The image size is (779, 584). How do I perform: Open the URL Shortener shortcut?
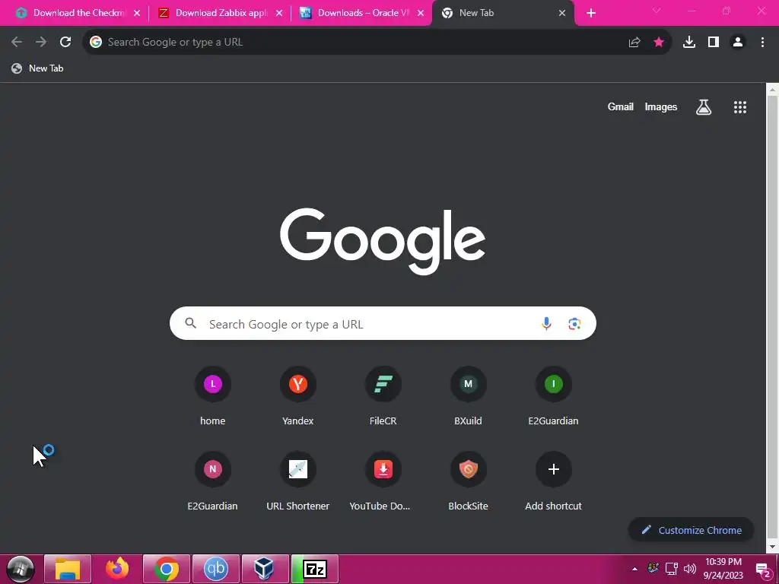pyautogui.click(x=298, y=481)
